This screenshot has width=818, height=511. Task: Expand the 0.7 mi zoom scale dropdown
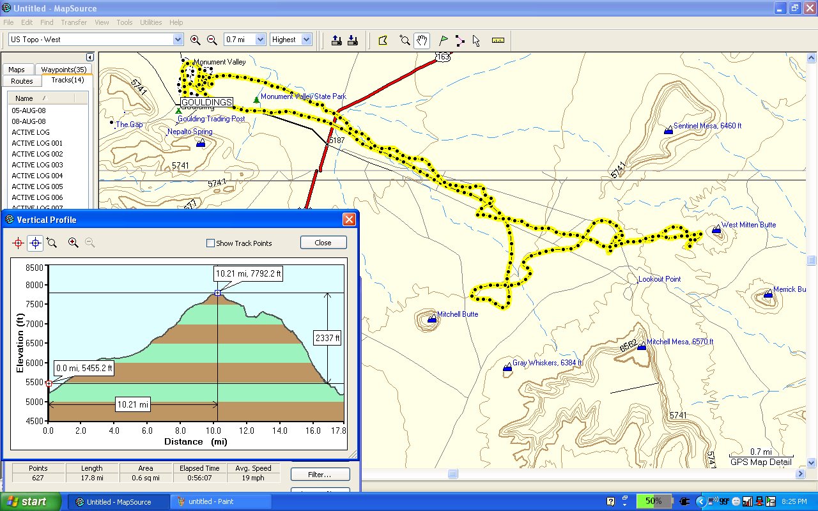point(260,40)
